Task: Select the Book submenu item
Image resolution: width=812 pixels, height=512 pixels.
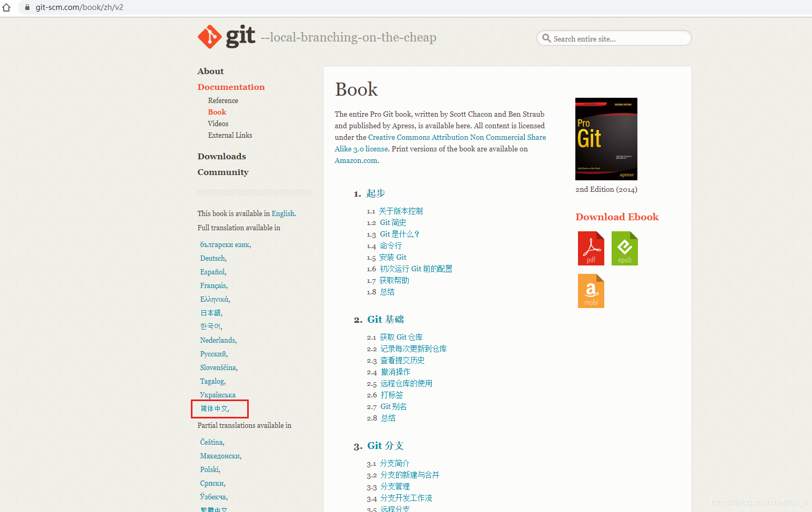Action: (217, 112)
